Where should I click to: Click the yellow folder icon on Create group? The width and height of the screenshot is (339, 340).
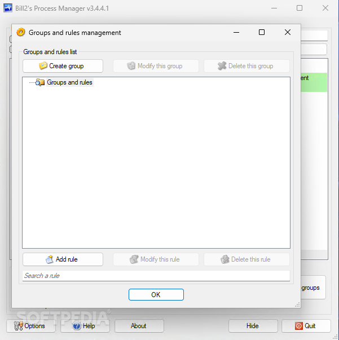click(x=43, y=65)
